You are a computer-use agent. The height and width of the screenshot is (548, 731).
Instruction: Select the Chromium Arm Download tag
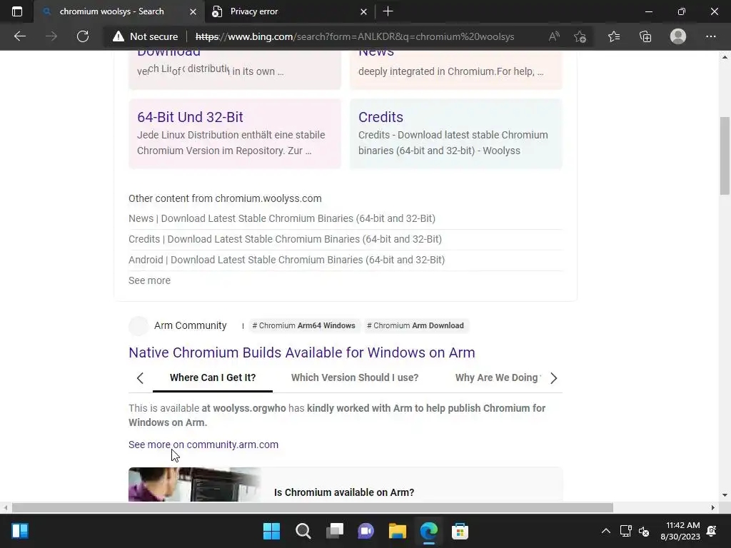pos(415,325)
